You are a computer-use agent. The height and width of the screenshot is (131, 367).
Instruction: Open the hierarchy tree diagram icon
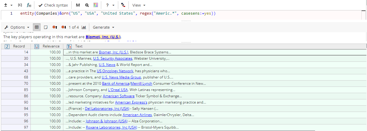pyautogui.click(x=123, y=5)
